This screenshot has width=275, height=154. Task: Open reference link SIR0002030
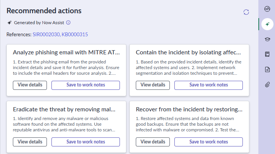pyautogui.click(x=47, y=34)
